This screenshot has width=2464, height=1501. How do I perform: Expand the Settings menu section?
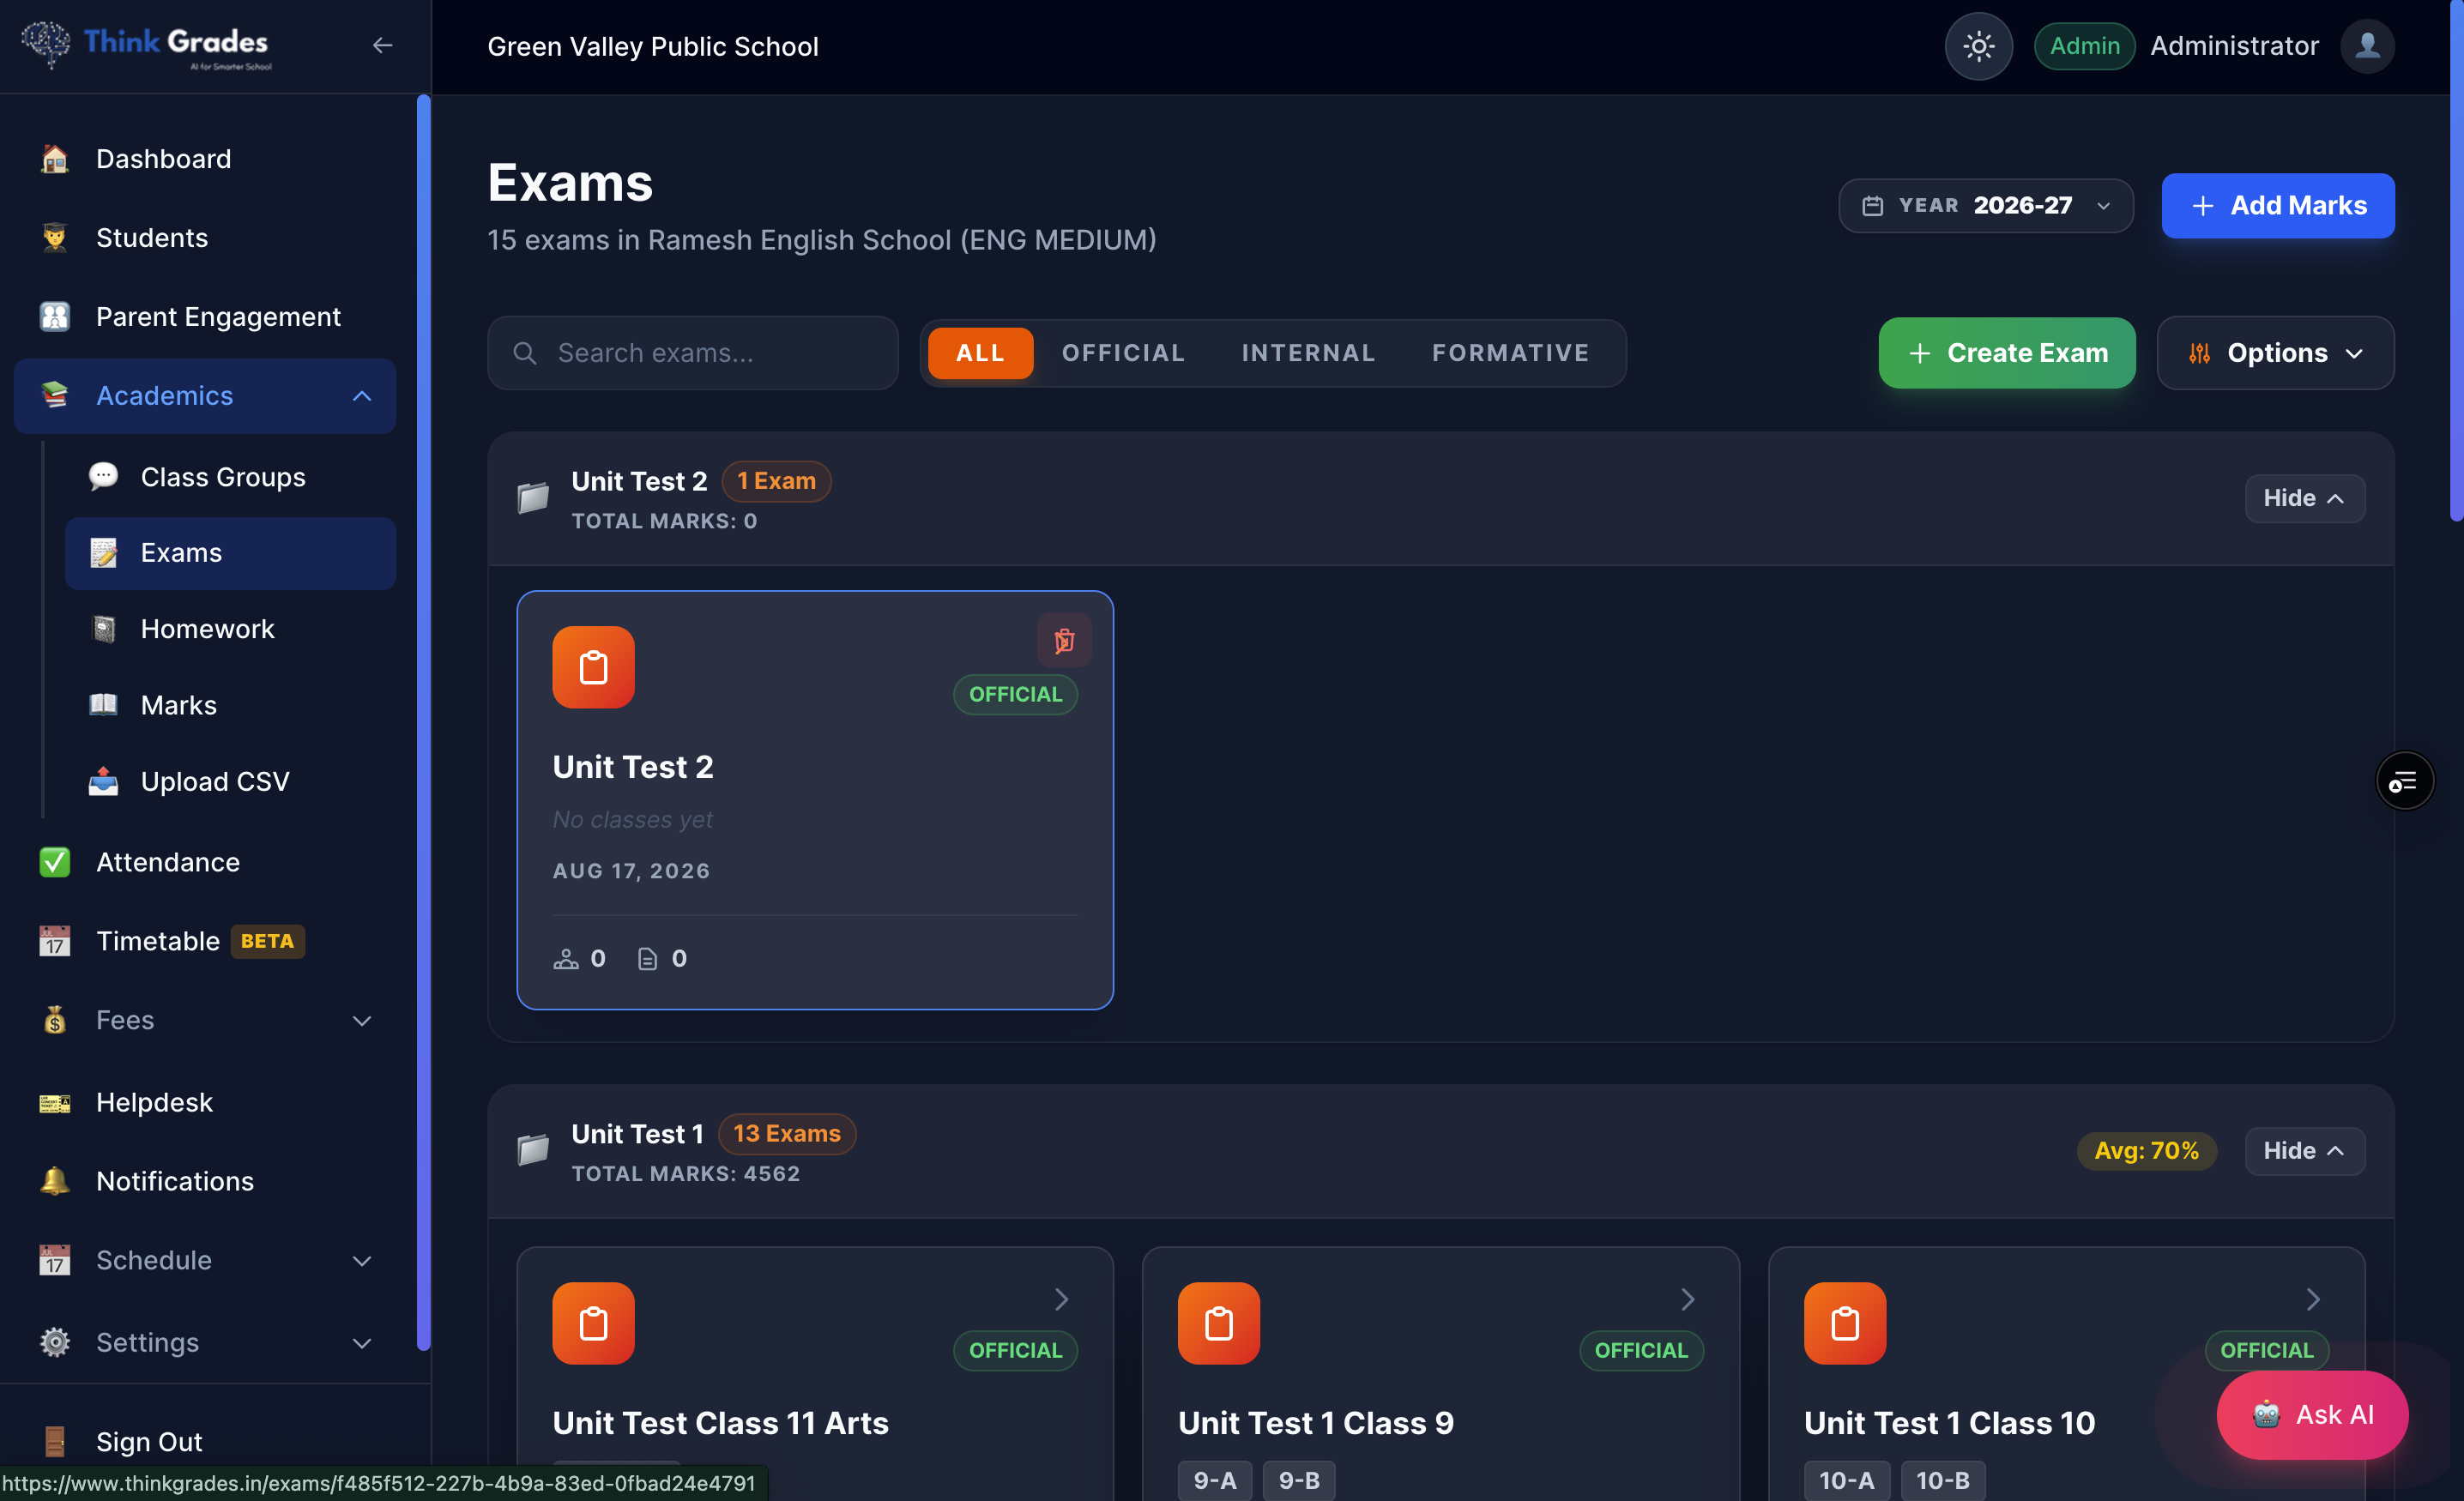(362, 1343)
